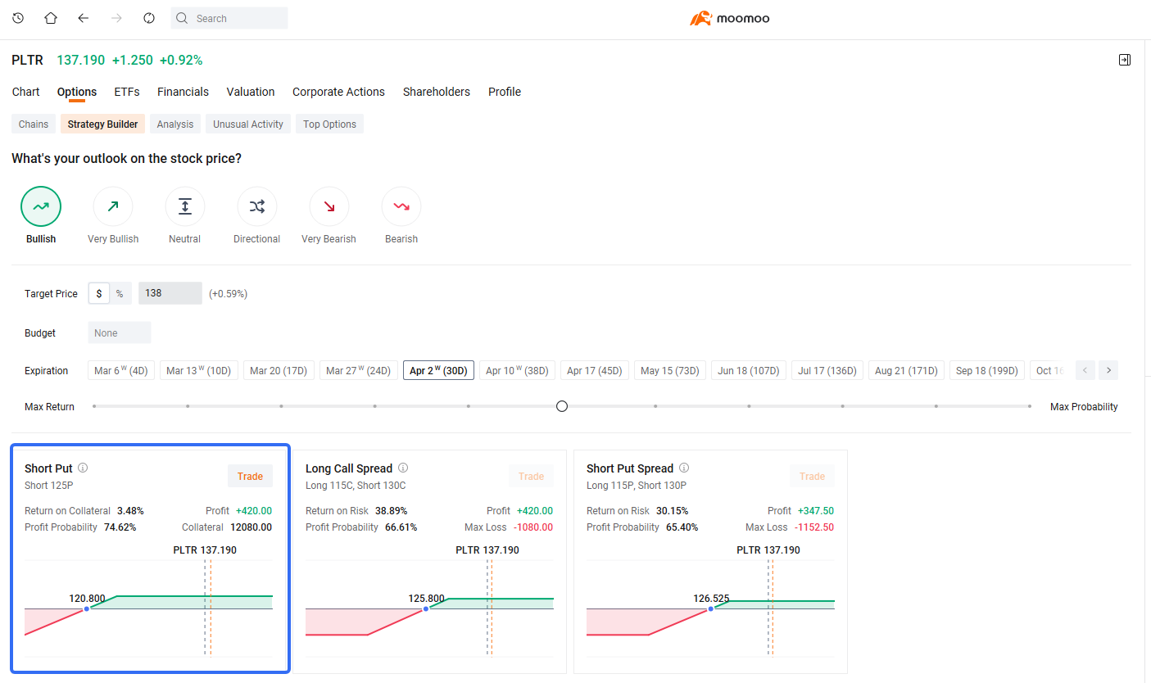Click the moomoo logo
Viewport: 1151px width, 683px height.
730,18
